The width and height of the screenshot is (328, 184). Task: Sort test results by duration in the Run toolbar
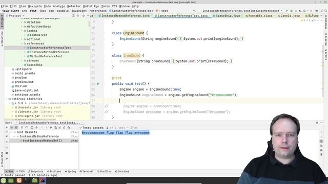click(x=26, y=127)
